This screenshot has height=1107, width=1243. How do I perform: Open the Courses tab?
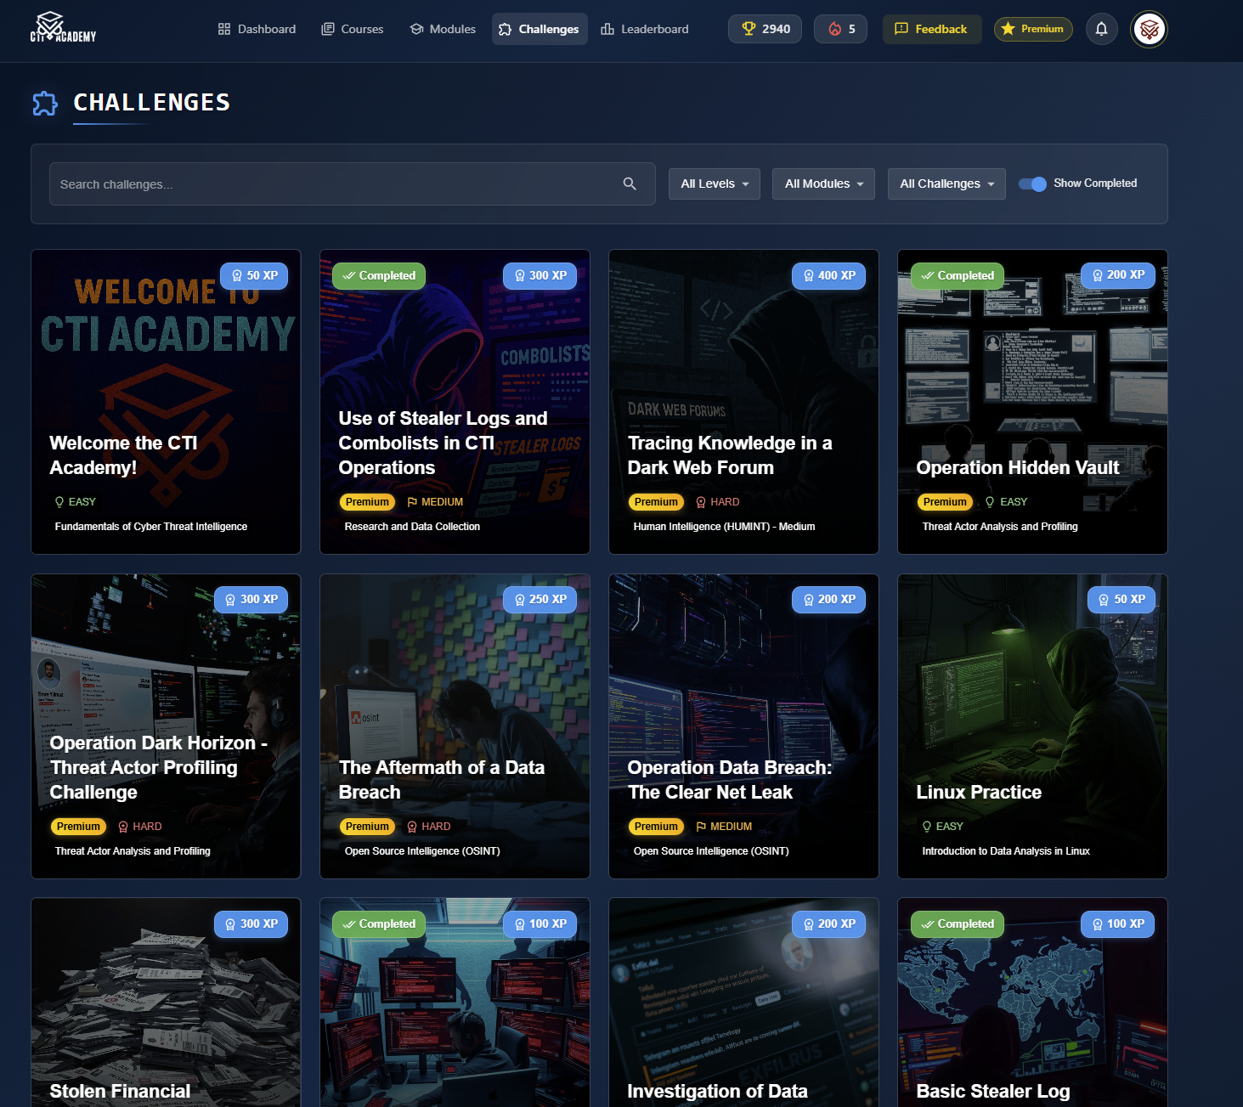[x=353, y=29]
